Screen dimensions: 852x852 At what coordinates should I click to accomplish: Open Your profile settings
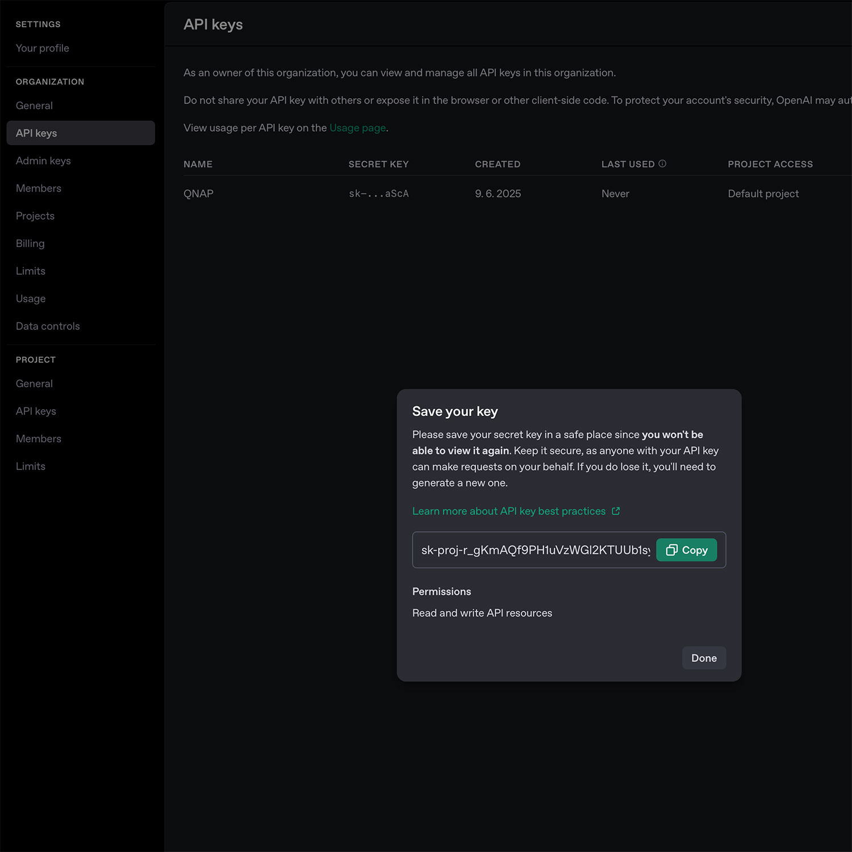[x=43, y=48]
